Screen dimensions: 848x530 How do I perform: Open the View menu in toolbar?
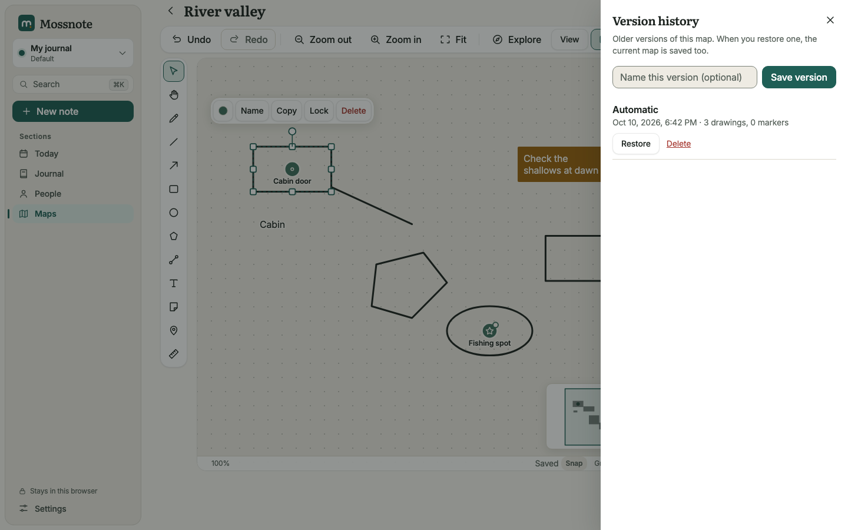(569, 39)
